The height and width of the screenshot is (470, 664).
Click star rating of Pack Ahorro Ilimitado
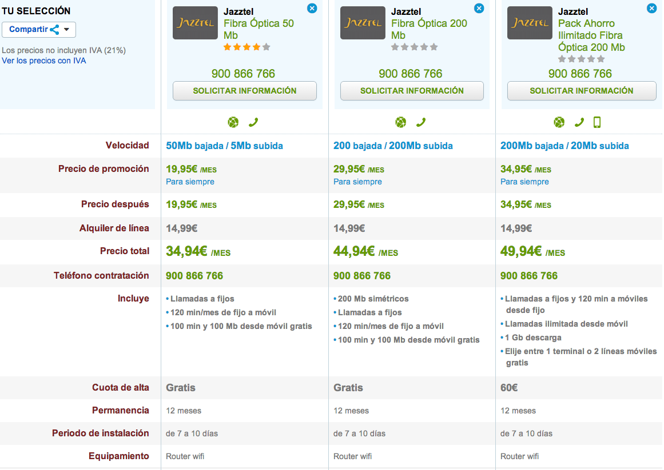(582, 59)
